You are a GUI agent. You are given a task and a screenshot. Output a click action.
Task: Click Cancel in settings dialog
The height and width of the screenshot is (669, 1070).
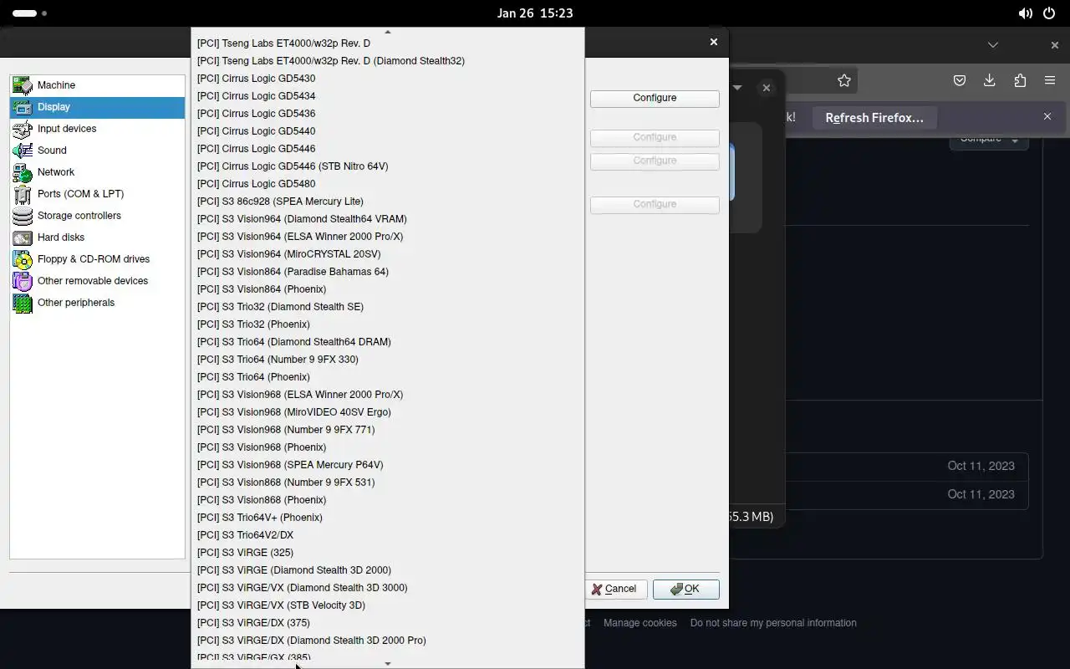click(614, 589)
